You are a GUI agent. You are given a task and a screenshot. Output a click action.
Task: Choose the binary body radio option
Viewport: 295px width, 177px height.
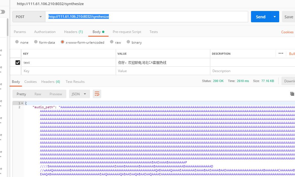(x=128, y=42)
